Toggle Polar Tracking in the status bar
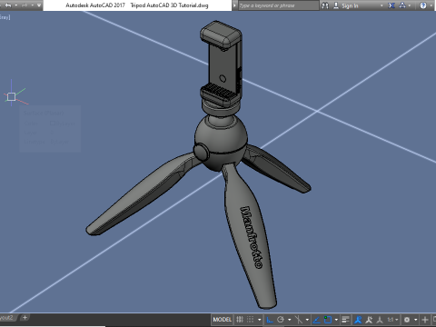This screenshot has height=327, width=436. coord(281,320)
